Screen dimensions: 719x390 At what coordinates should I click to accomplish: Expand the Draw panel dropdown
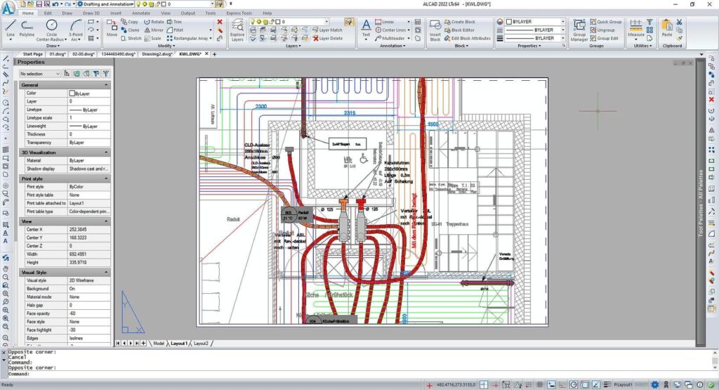point(53,46)
